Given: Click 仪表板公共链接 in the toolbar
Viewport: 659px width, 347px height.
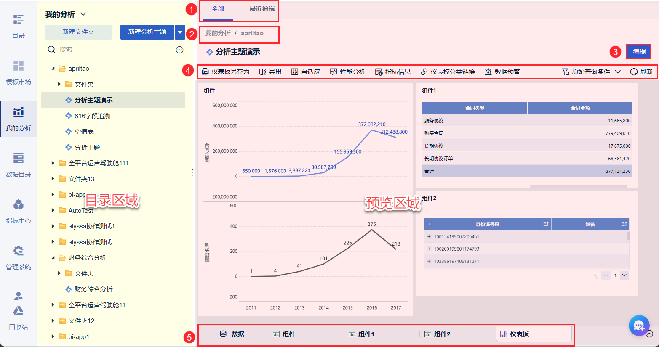Looking at the screenshot, I should [448, 72].
